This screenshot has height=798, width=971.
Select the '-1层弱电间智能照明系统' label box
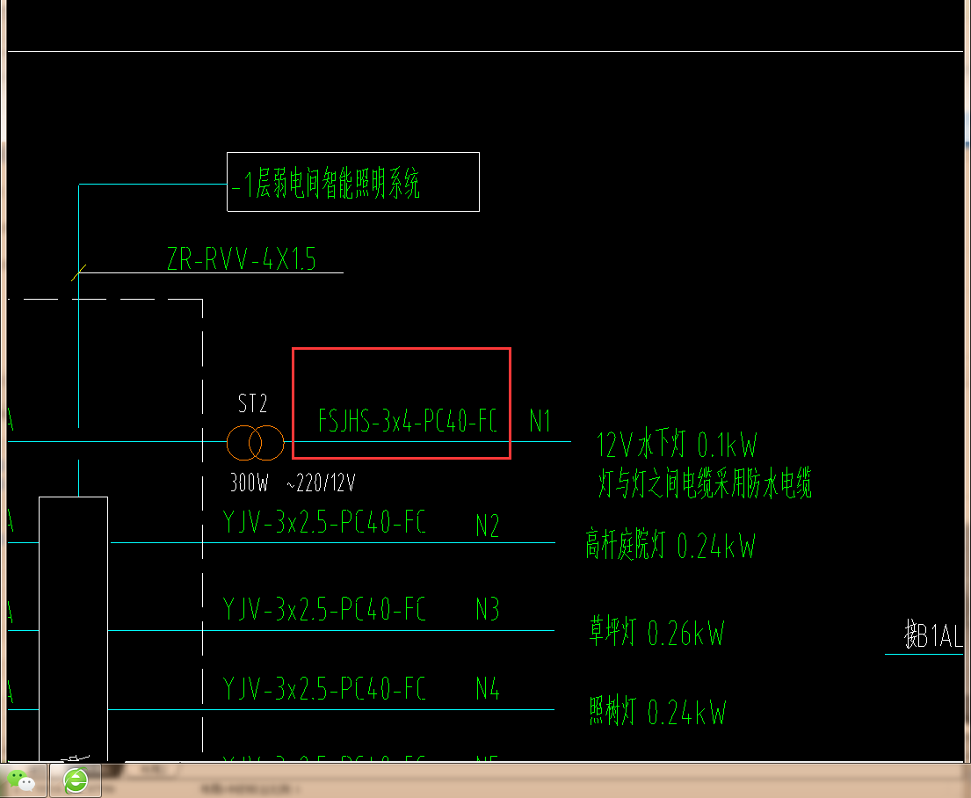click(353, 182)
